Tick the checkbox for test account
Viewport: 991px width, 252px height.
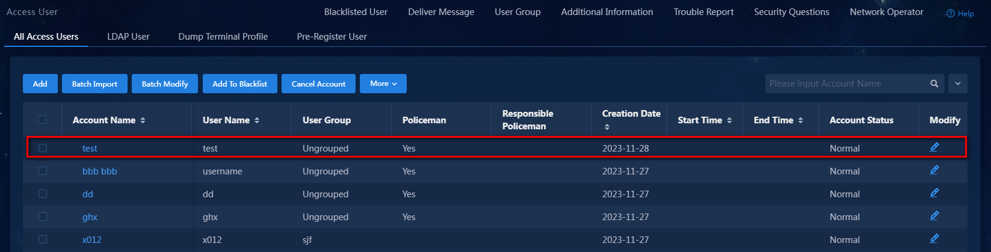pos(43,148)
